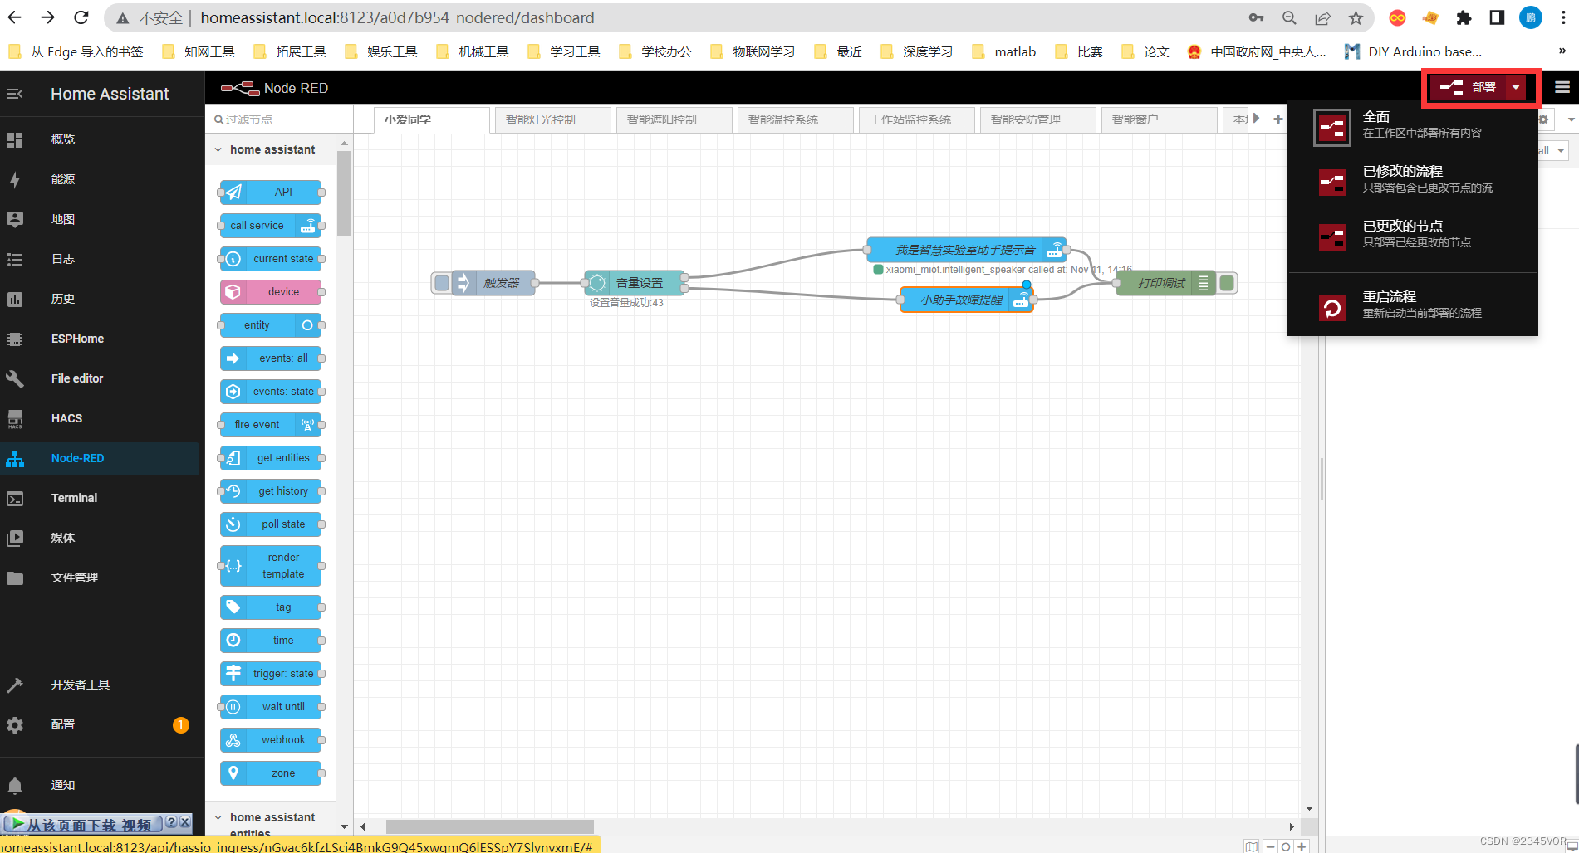The image size is (1579, 853).
Task: Select the 我是智慧实验室助手提示音 node
Action: click(x=966, y=250)
